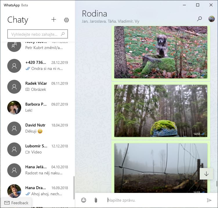Open chat with Barbora P...

[x=37, y=107]
